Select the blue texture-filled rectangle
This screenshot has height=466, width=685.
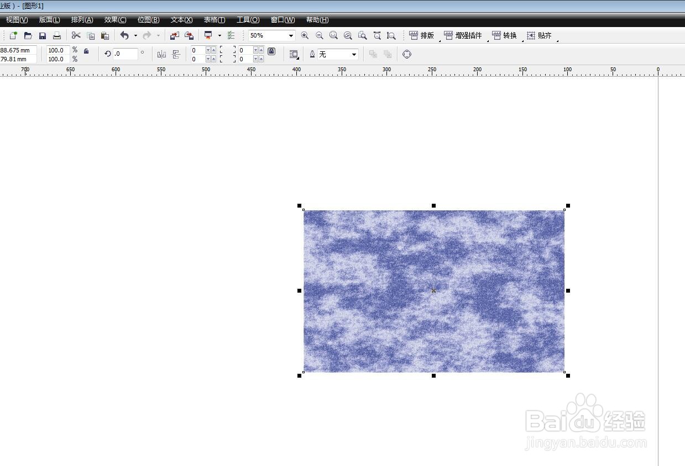tap(434, 291)
